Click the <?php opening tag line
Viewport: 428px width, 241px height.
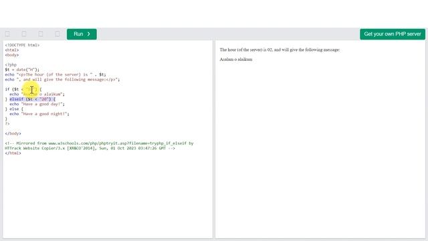[x=11, y=65]
